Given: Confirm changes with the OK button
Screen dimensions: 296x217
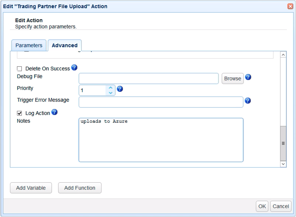Looking at the screenshot, I should [262, 206].
